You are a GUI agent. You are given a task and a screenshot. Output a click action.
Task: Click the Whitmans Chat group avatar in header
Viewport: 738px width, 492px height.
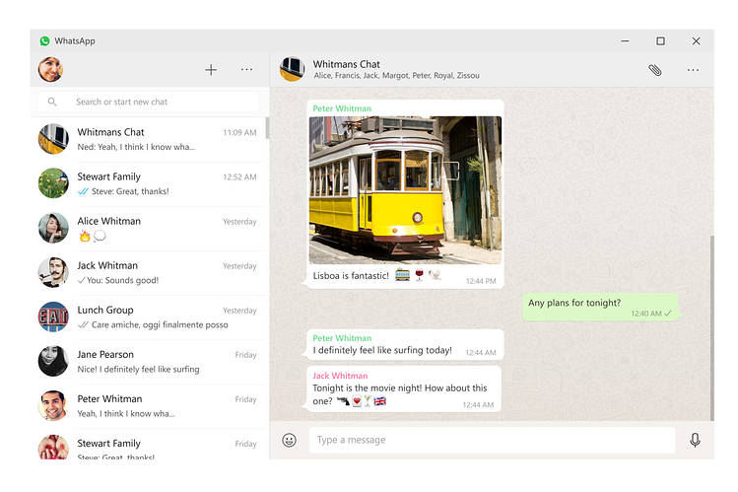[292, 69]
